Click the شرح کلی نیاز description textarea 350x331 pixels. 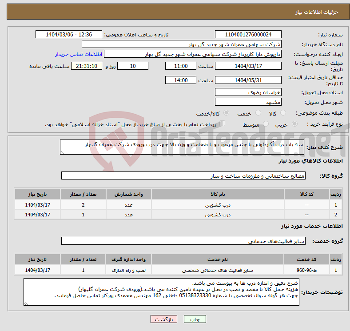(182, 147)
